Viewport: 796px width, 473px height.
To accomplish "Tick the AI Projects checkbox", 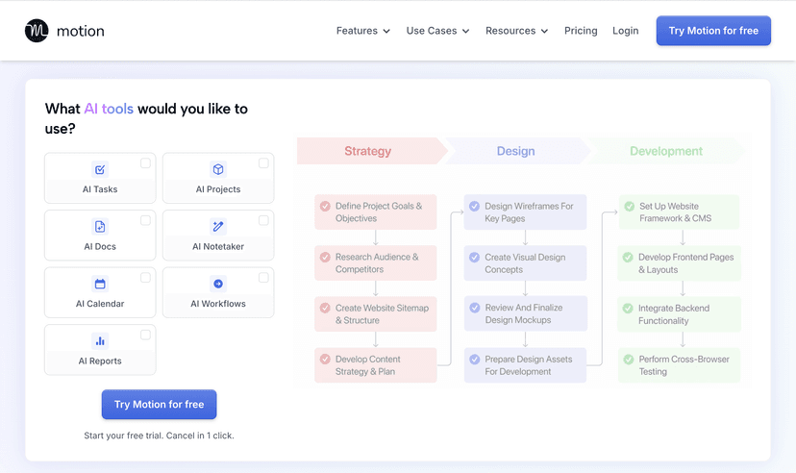I will [x=263, y=162].
